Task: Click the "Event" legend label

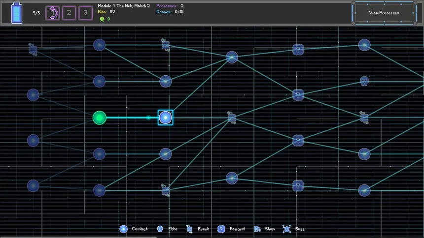Action: [203, 229]
